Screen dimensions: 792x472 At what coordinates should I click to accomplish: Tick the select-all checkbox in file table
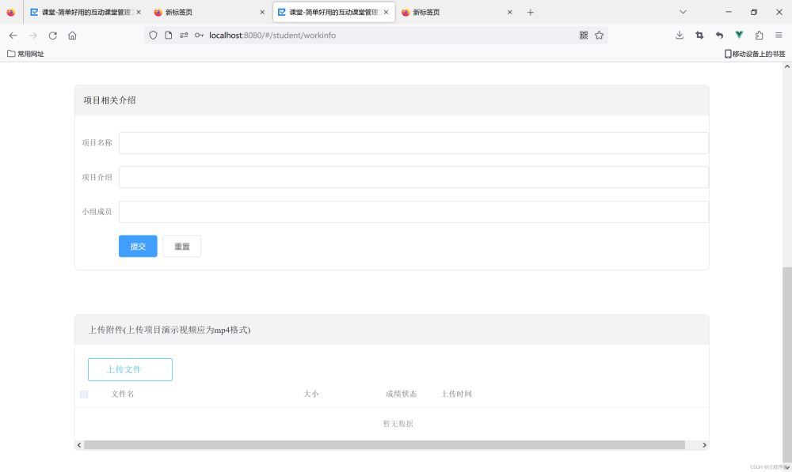(x=84, y=394)
